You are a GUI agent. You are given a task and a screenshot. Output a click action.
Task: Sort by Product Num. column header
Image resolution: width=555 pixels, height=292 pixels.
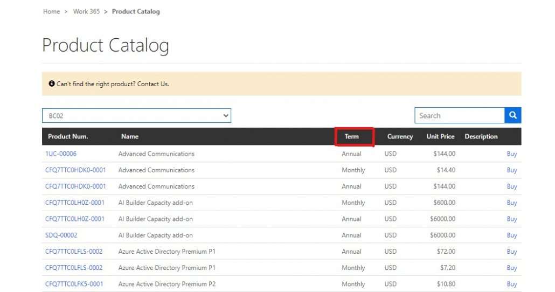tap(68, 136)
